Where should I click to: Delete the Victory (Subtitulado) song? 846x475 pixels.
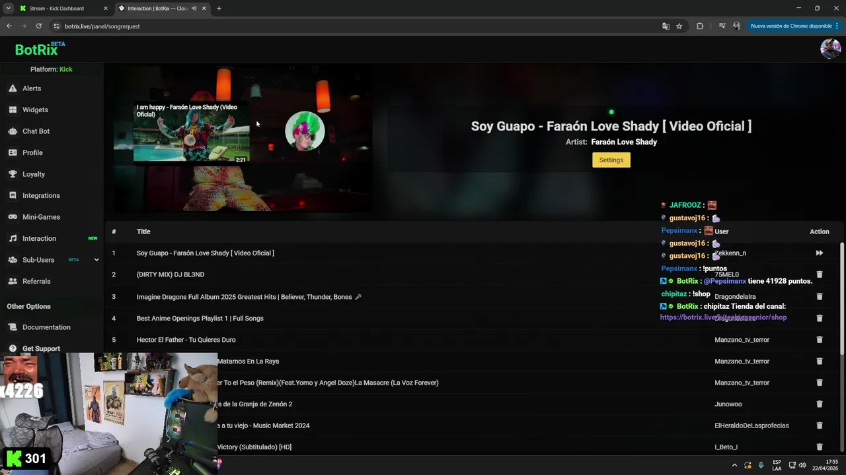pos(820,447)
